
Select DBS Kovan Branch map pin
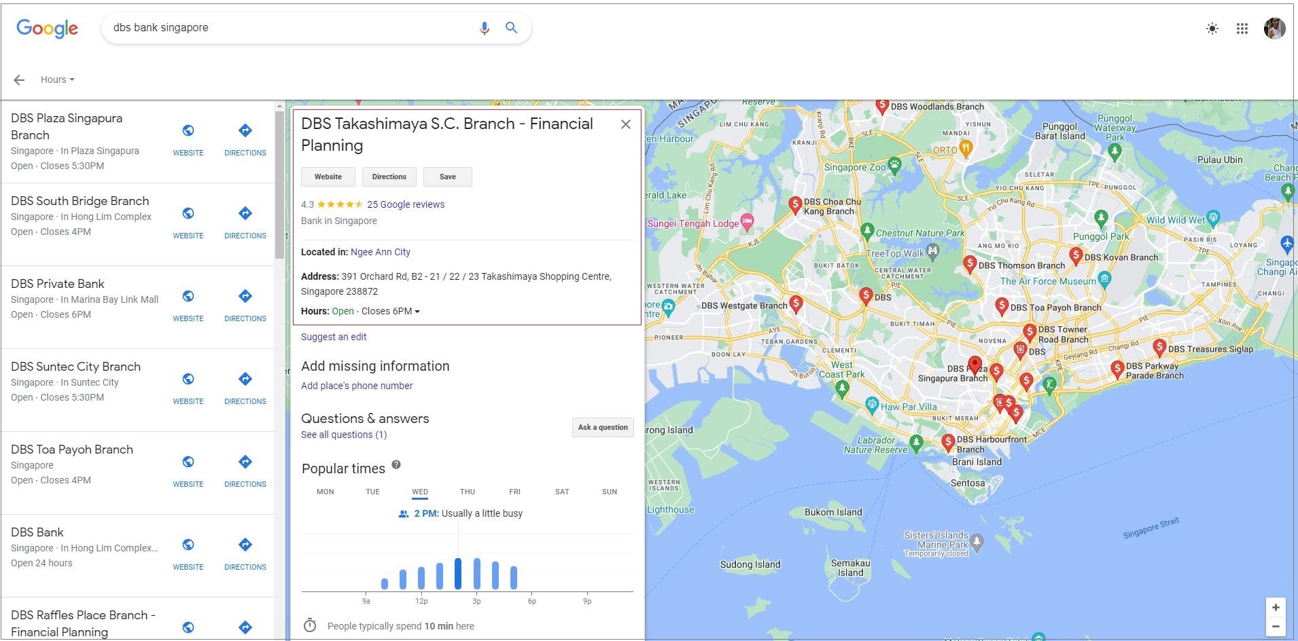click(x=1076, y=255)
